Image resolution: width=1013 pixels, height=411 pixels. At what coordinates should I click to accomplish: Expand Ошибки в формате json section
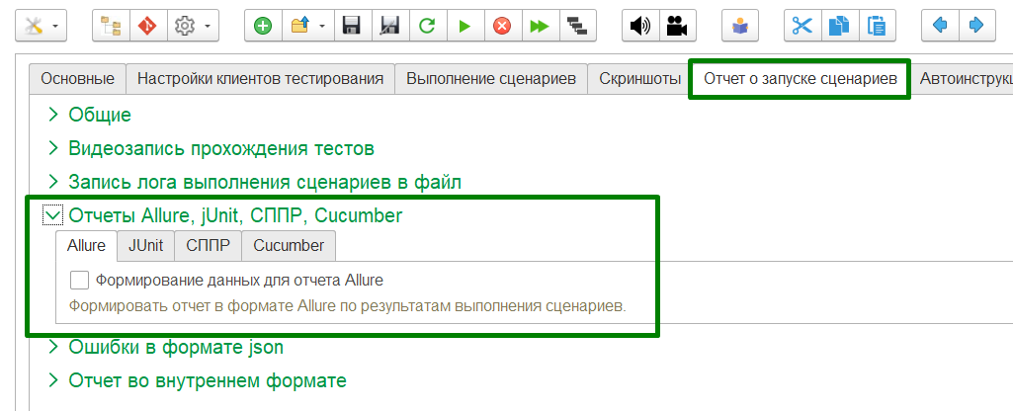[53, 347]
